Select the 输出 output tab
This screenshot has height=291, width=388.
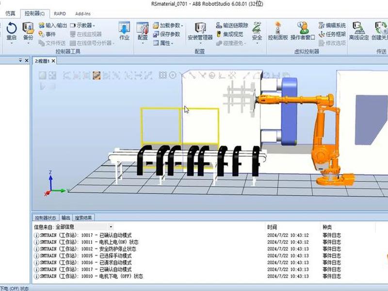tap(66, 217)
